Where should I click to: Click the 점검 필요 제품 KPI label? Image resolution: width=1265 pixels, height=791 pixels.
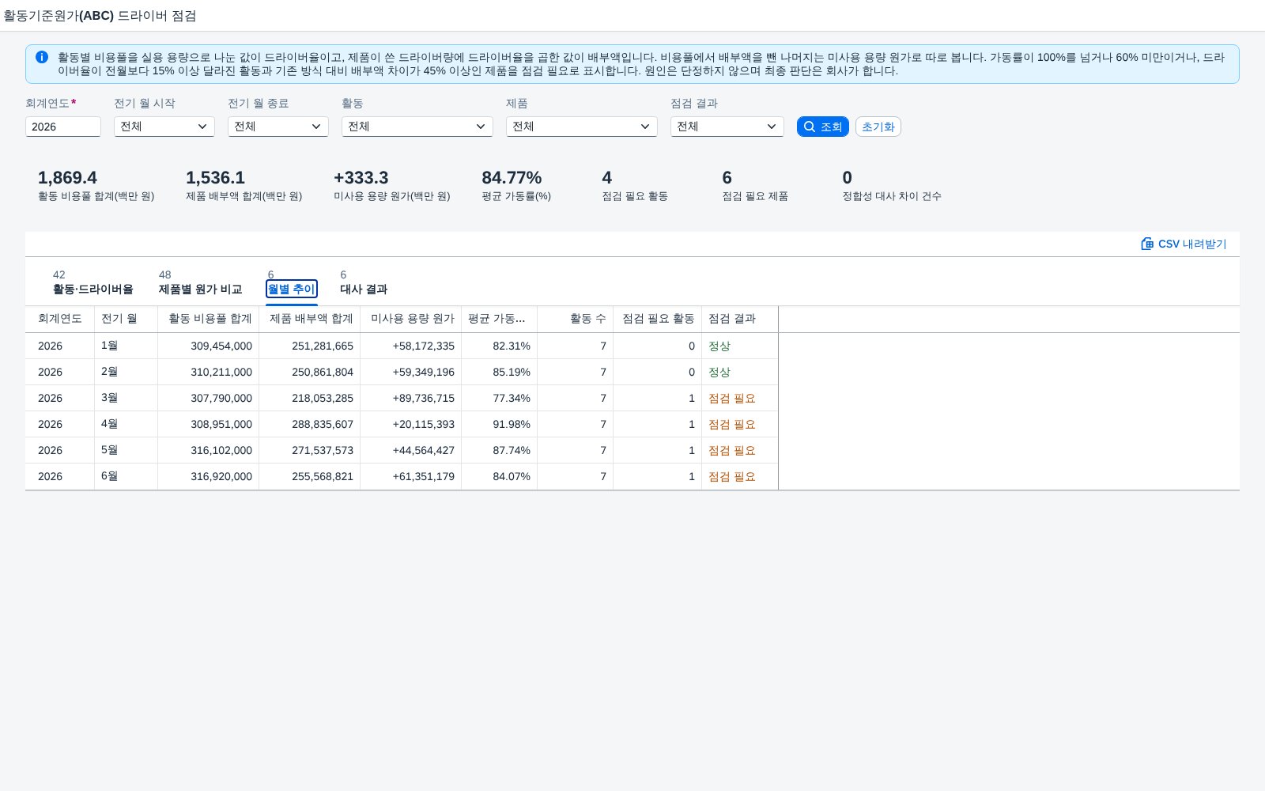pyautogui.click(x=755, y=196)
